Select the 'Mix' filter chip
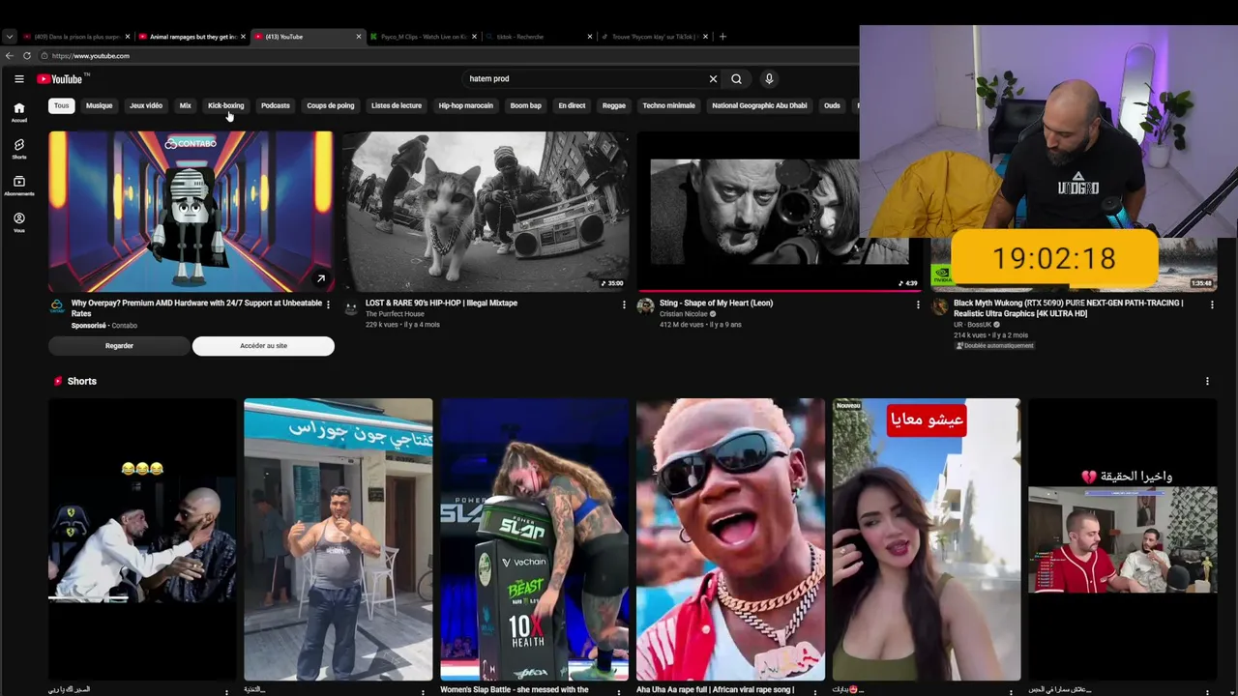 coord(185,105)
